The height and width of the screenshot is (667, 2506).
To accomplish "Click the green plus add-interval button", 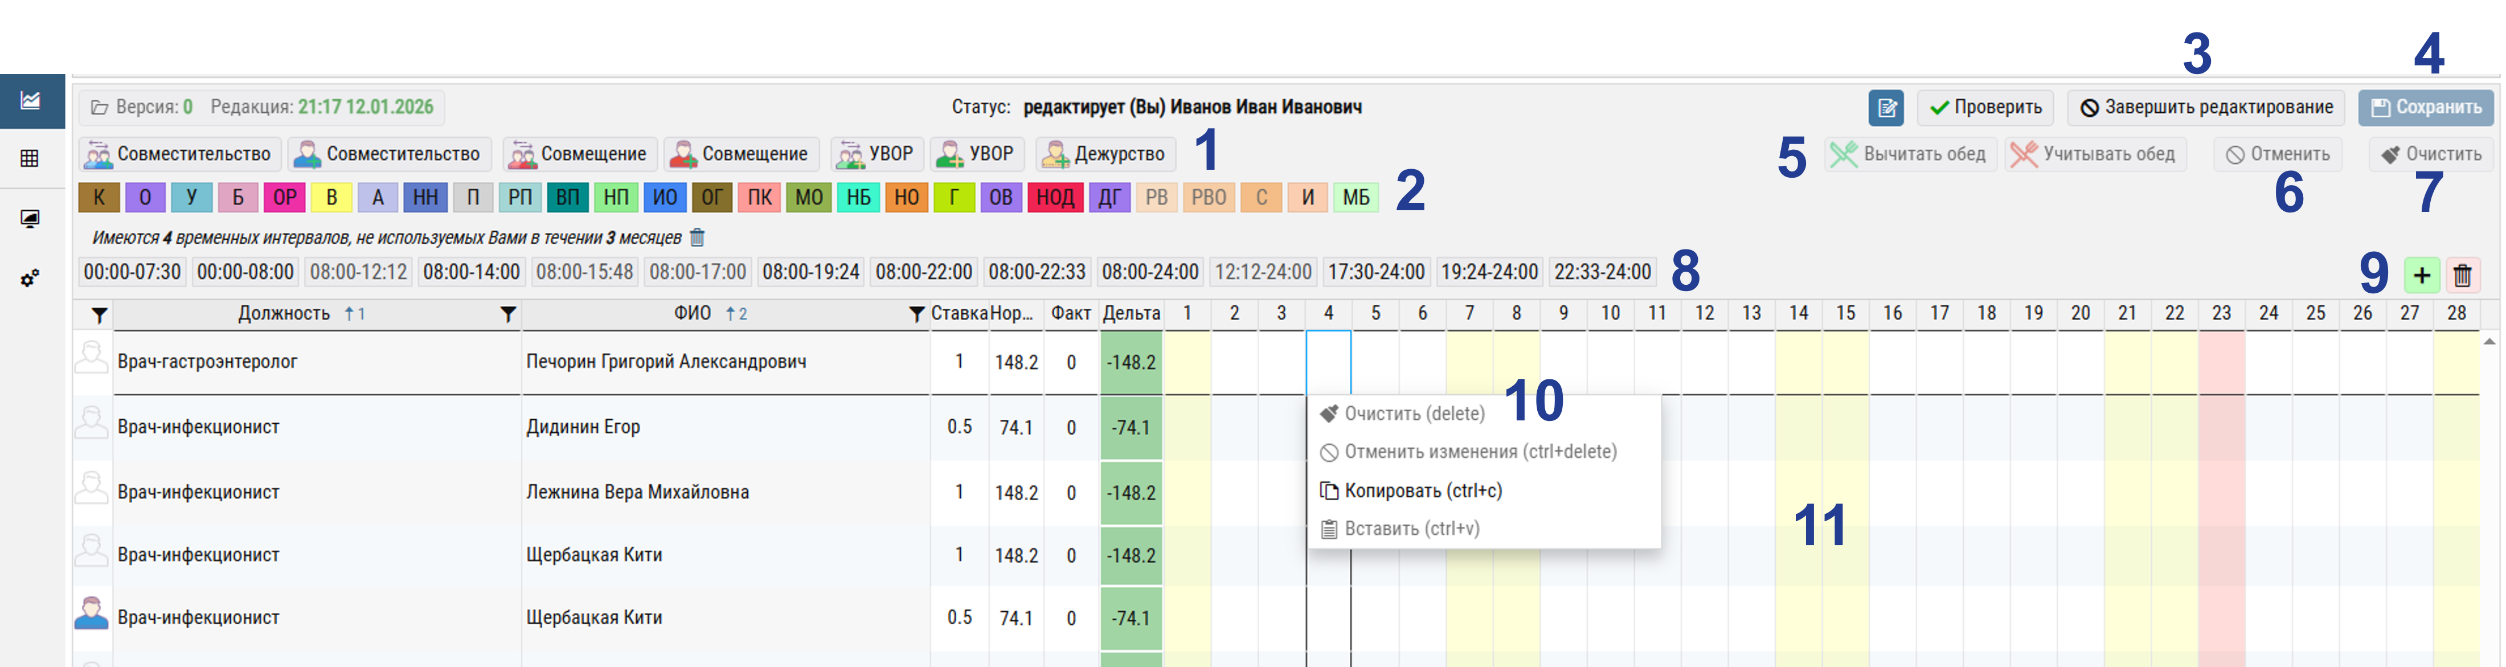I will click(x=2421, y=276).
